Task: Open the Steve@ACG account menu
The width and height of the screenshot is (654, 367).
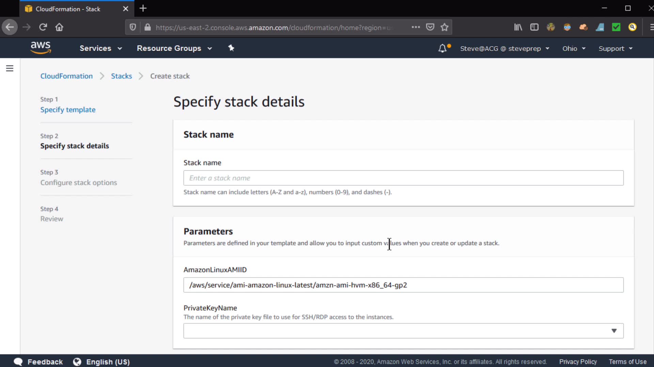Action: tap(504, 49)
